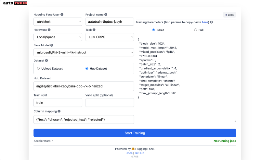
Task: Click the AutoTrain logo
Action: 15,3
